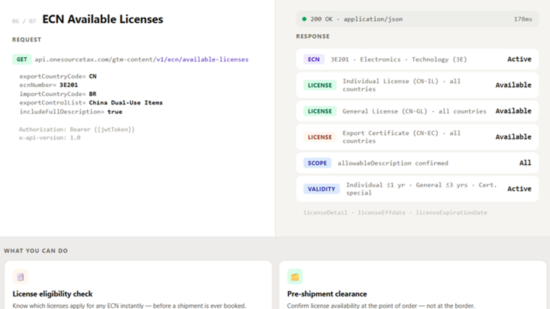Click the 178ms response time
Viewport: 550px width, 309px height.
click(x=523, y=19)
